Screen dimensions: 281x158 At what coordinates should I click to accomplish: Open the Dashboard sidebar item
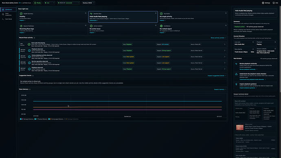(x=8, y=9)
